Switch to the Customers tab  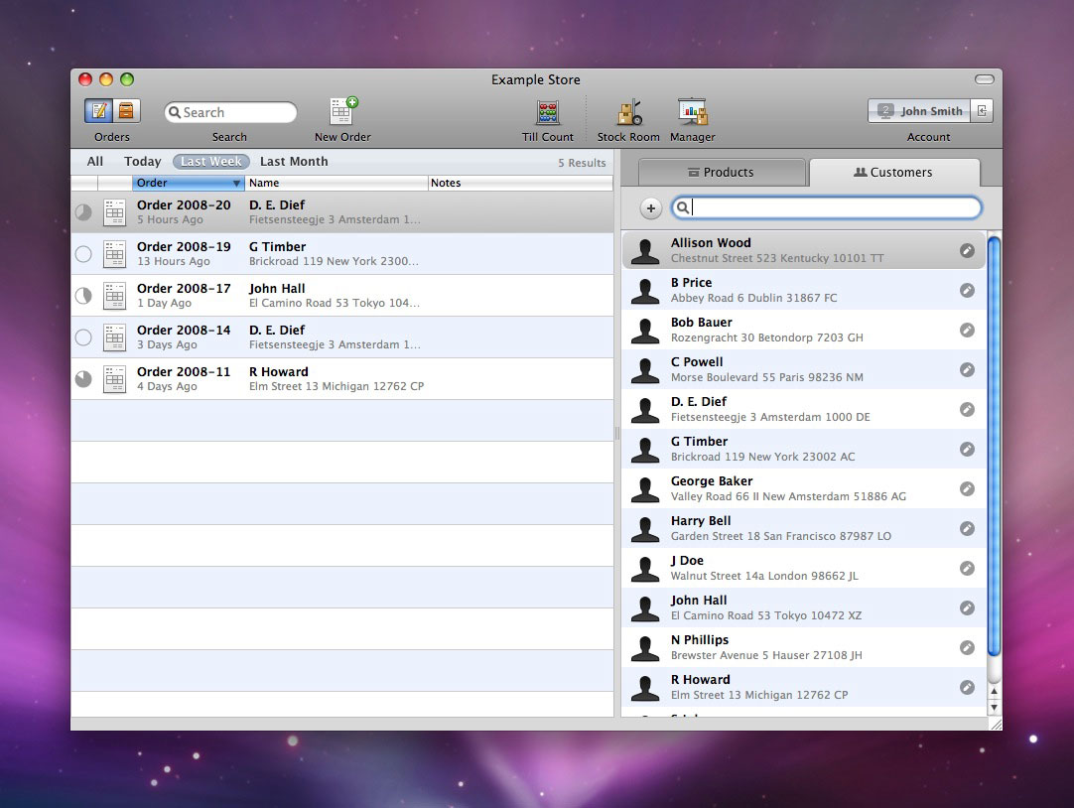pyautogui.click(x=894, y=173)
